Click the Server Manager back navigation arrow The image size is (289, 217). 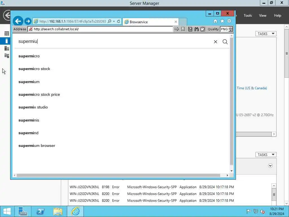tap(7, 15)
